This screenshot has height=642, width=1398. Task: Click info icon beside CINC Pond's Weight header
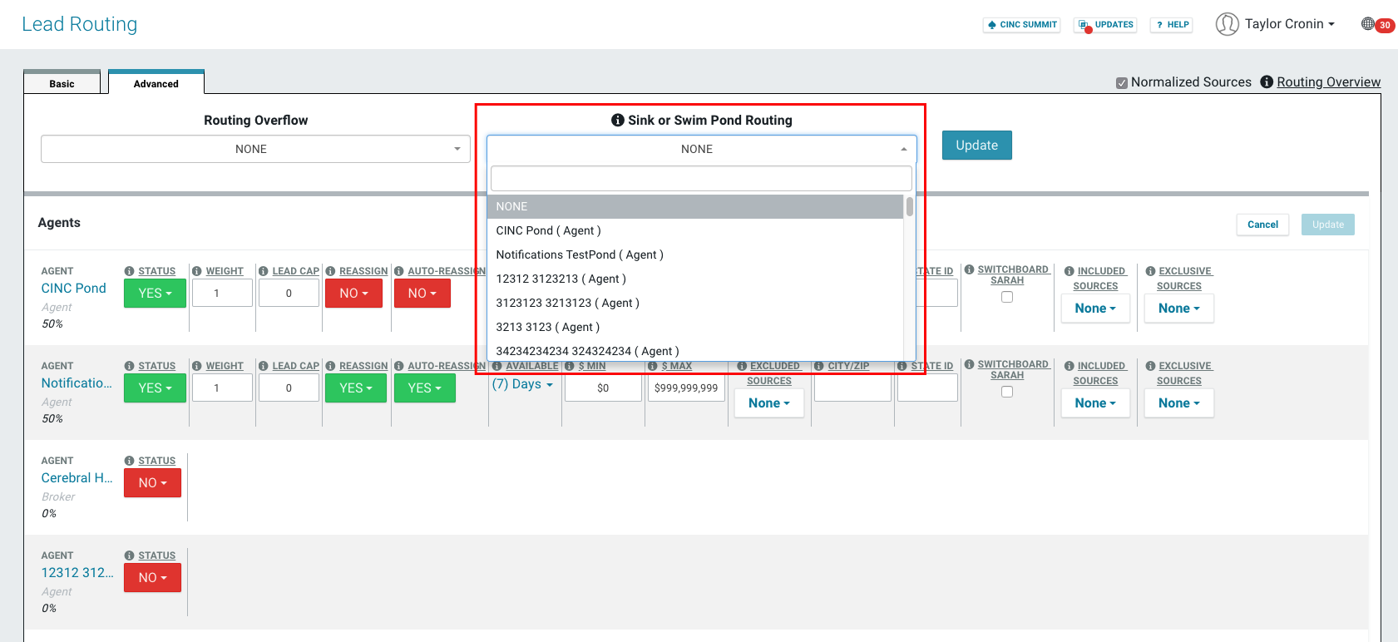coord(197,271)
